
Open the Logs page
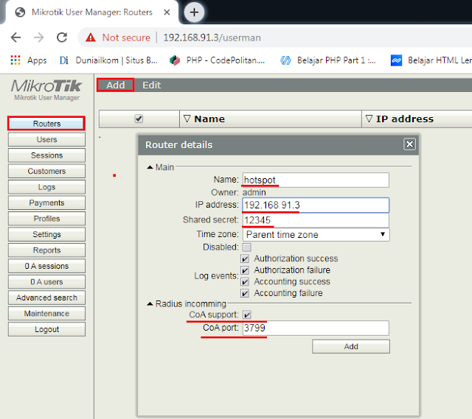46,187
